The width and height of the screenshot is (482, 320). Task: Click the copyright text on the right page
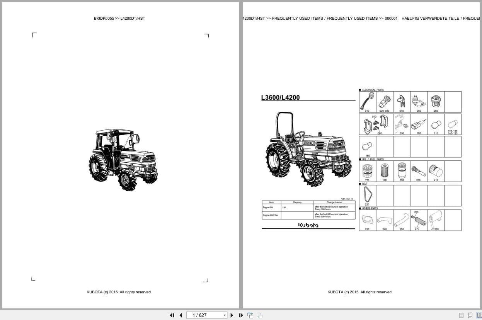[x=360, y=292]
